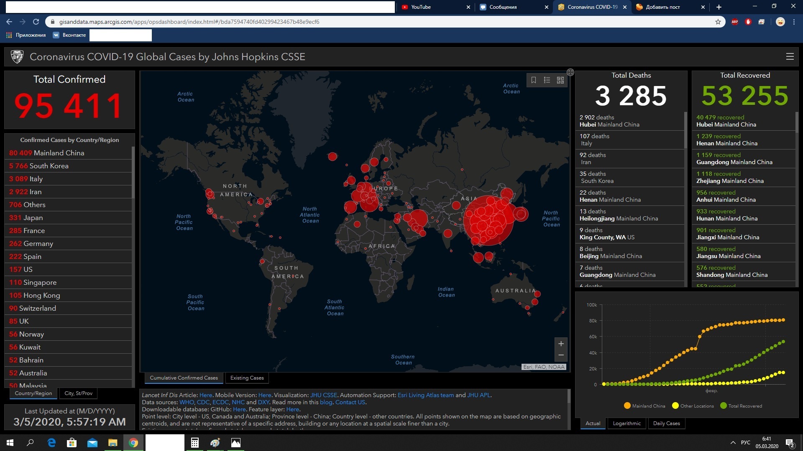Open Photos app from taskbar
Screen dimensions: 803x451
coord(236,443)
